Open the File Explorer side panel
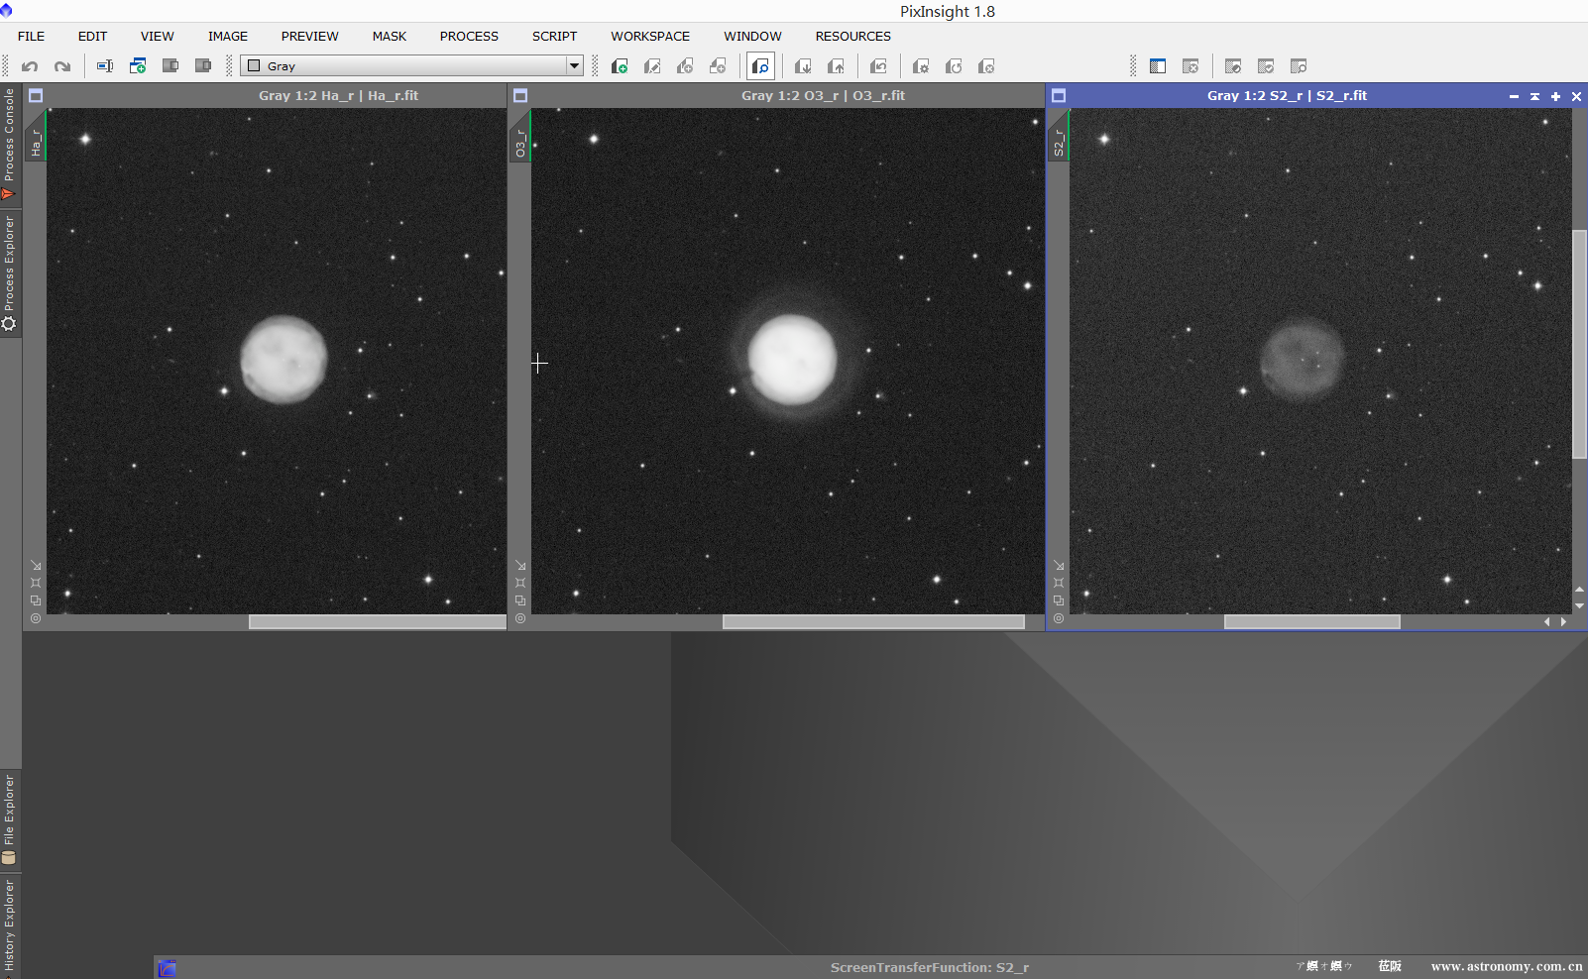This screenshot has width=1588, height=979. pos(10,818)
